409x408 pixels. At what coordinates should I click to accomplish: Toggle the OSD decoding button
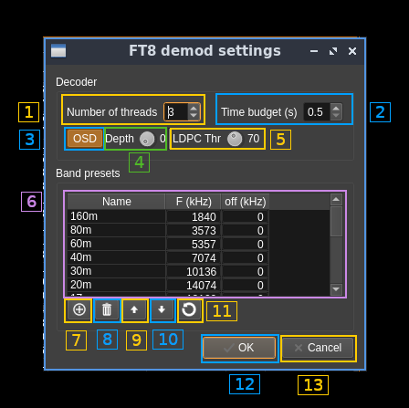tap(85, 139)
